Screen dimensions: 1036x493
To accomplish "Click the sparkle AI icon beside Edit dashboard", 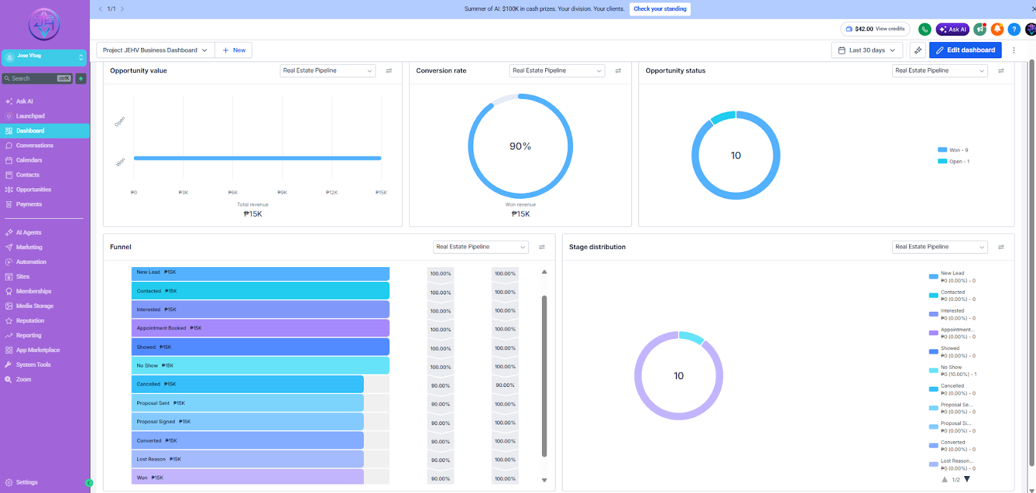I will pos(918,50).
